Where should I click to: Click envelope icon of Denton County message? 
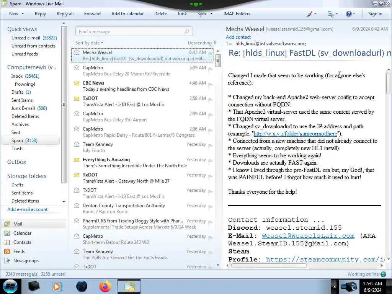pyautogui.click(x=77, y=206)
